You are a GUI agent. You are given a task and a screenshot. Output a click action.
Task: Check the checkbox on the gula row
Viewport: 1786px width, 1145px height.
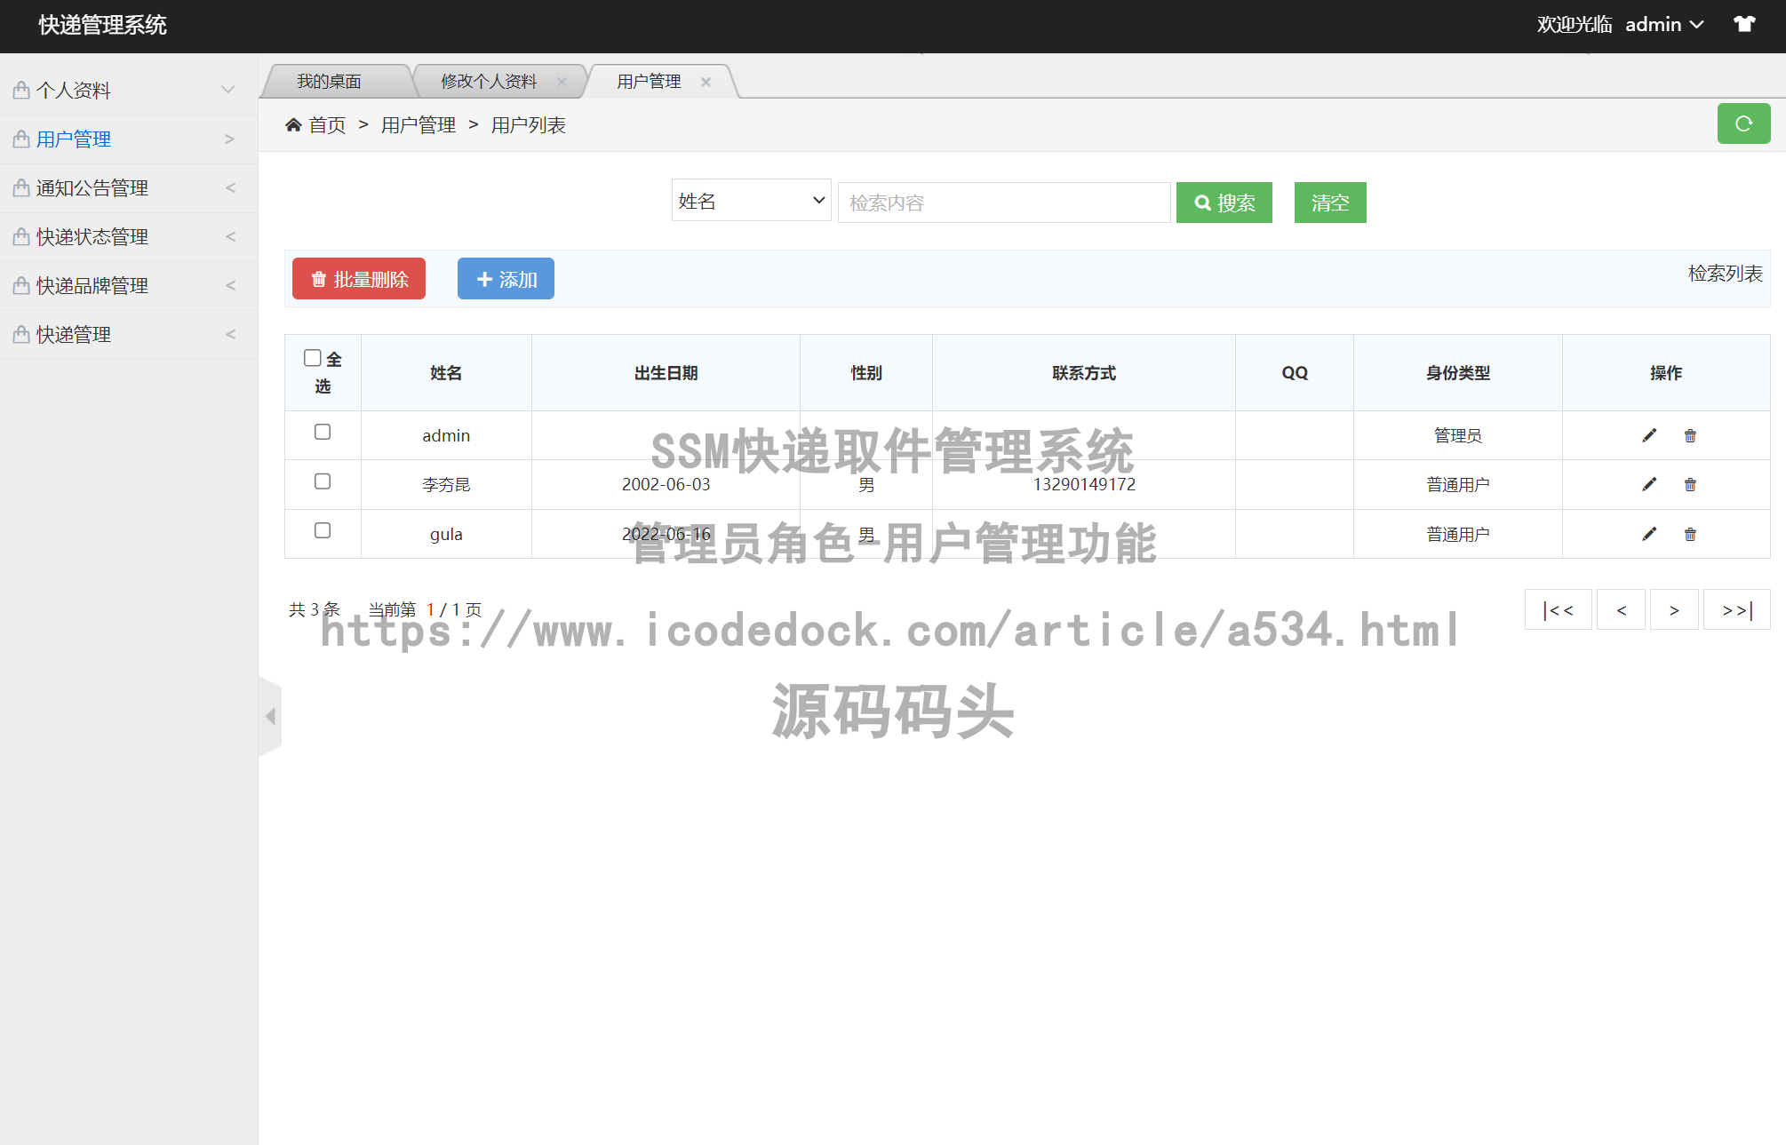point(323,531)
